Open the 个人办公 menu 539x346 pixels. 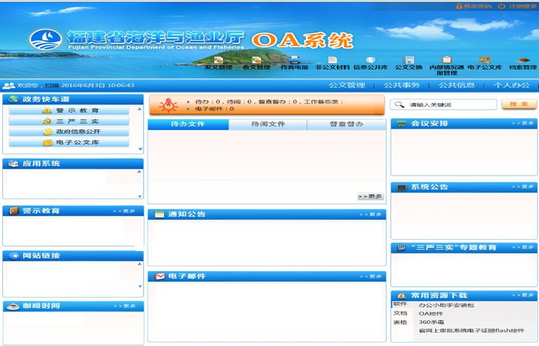click(511, 85)
